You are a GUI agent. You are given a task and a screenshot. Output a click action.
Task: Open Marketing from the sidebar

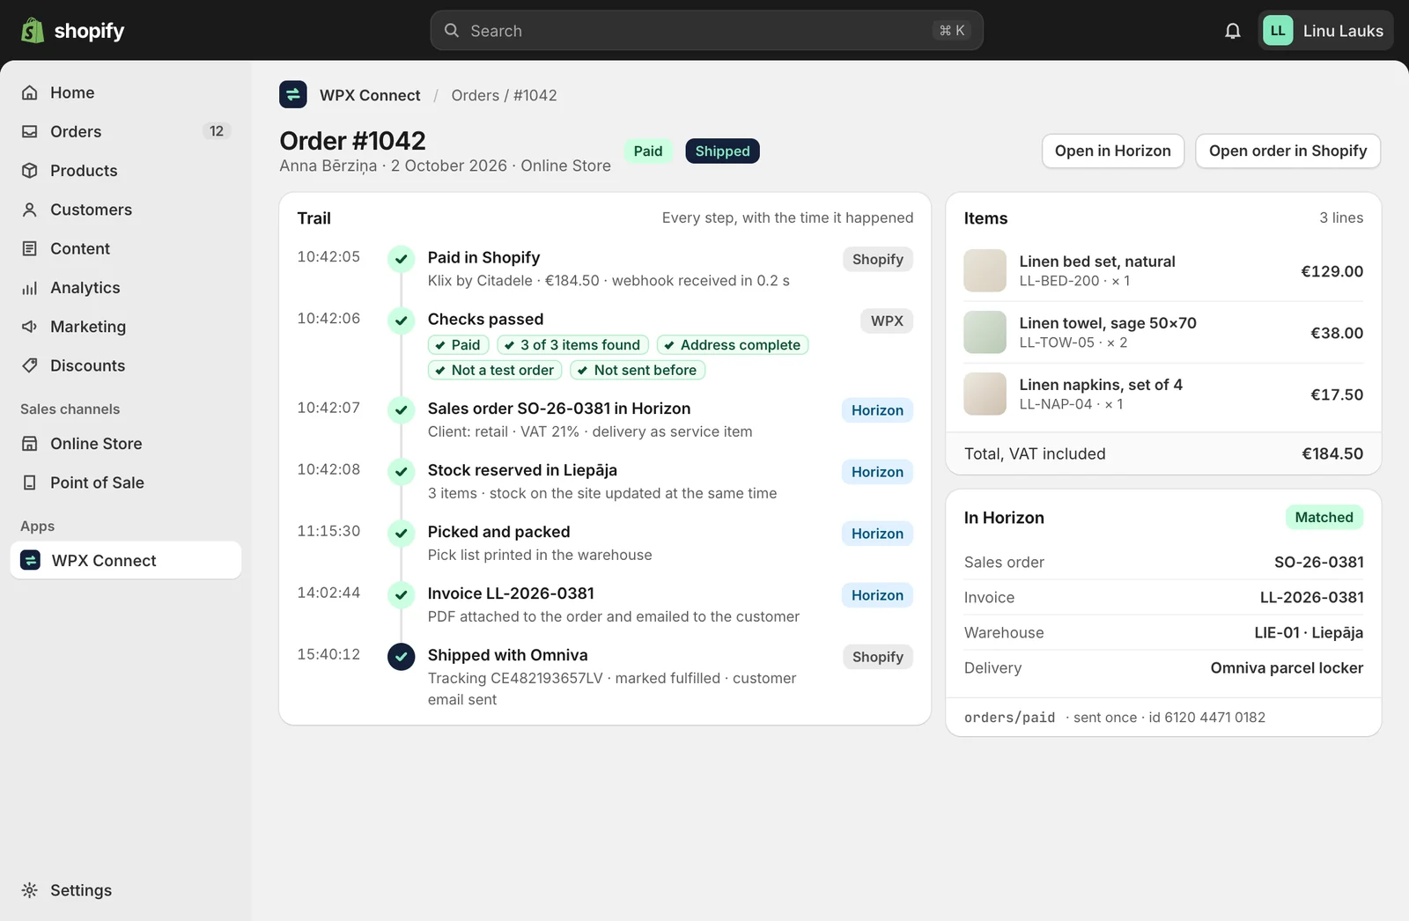pos(126,327)
